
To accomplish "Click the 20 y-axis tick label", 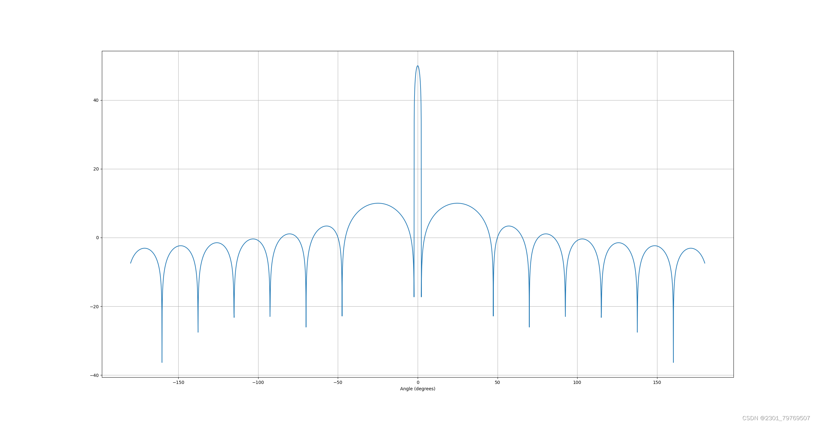I will click(96, 169).
